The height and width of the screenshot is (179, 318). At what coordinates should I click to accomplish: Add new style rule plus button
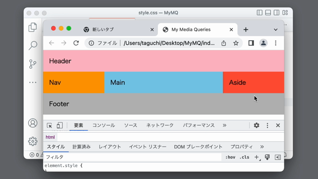(x=257, y=157)
